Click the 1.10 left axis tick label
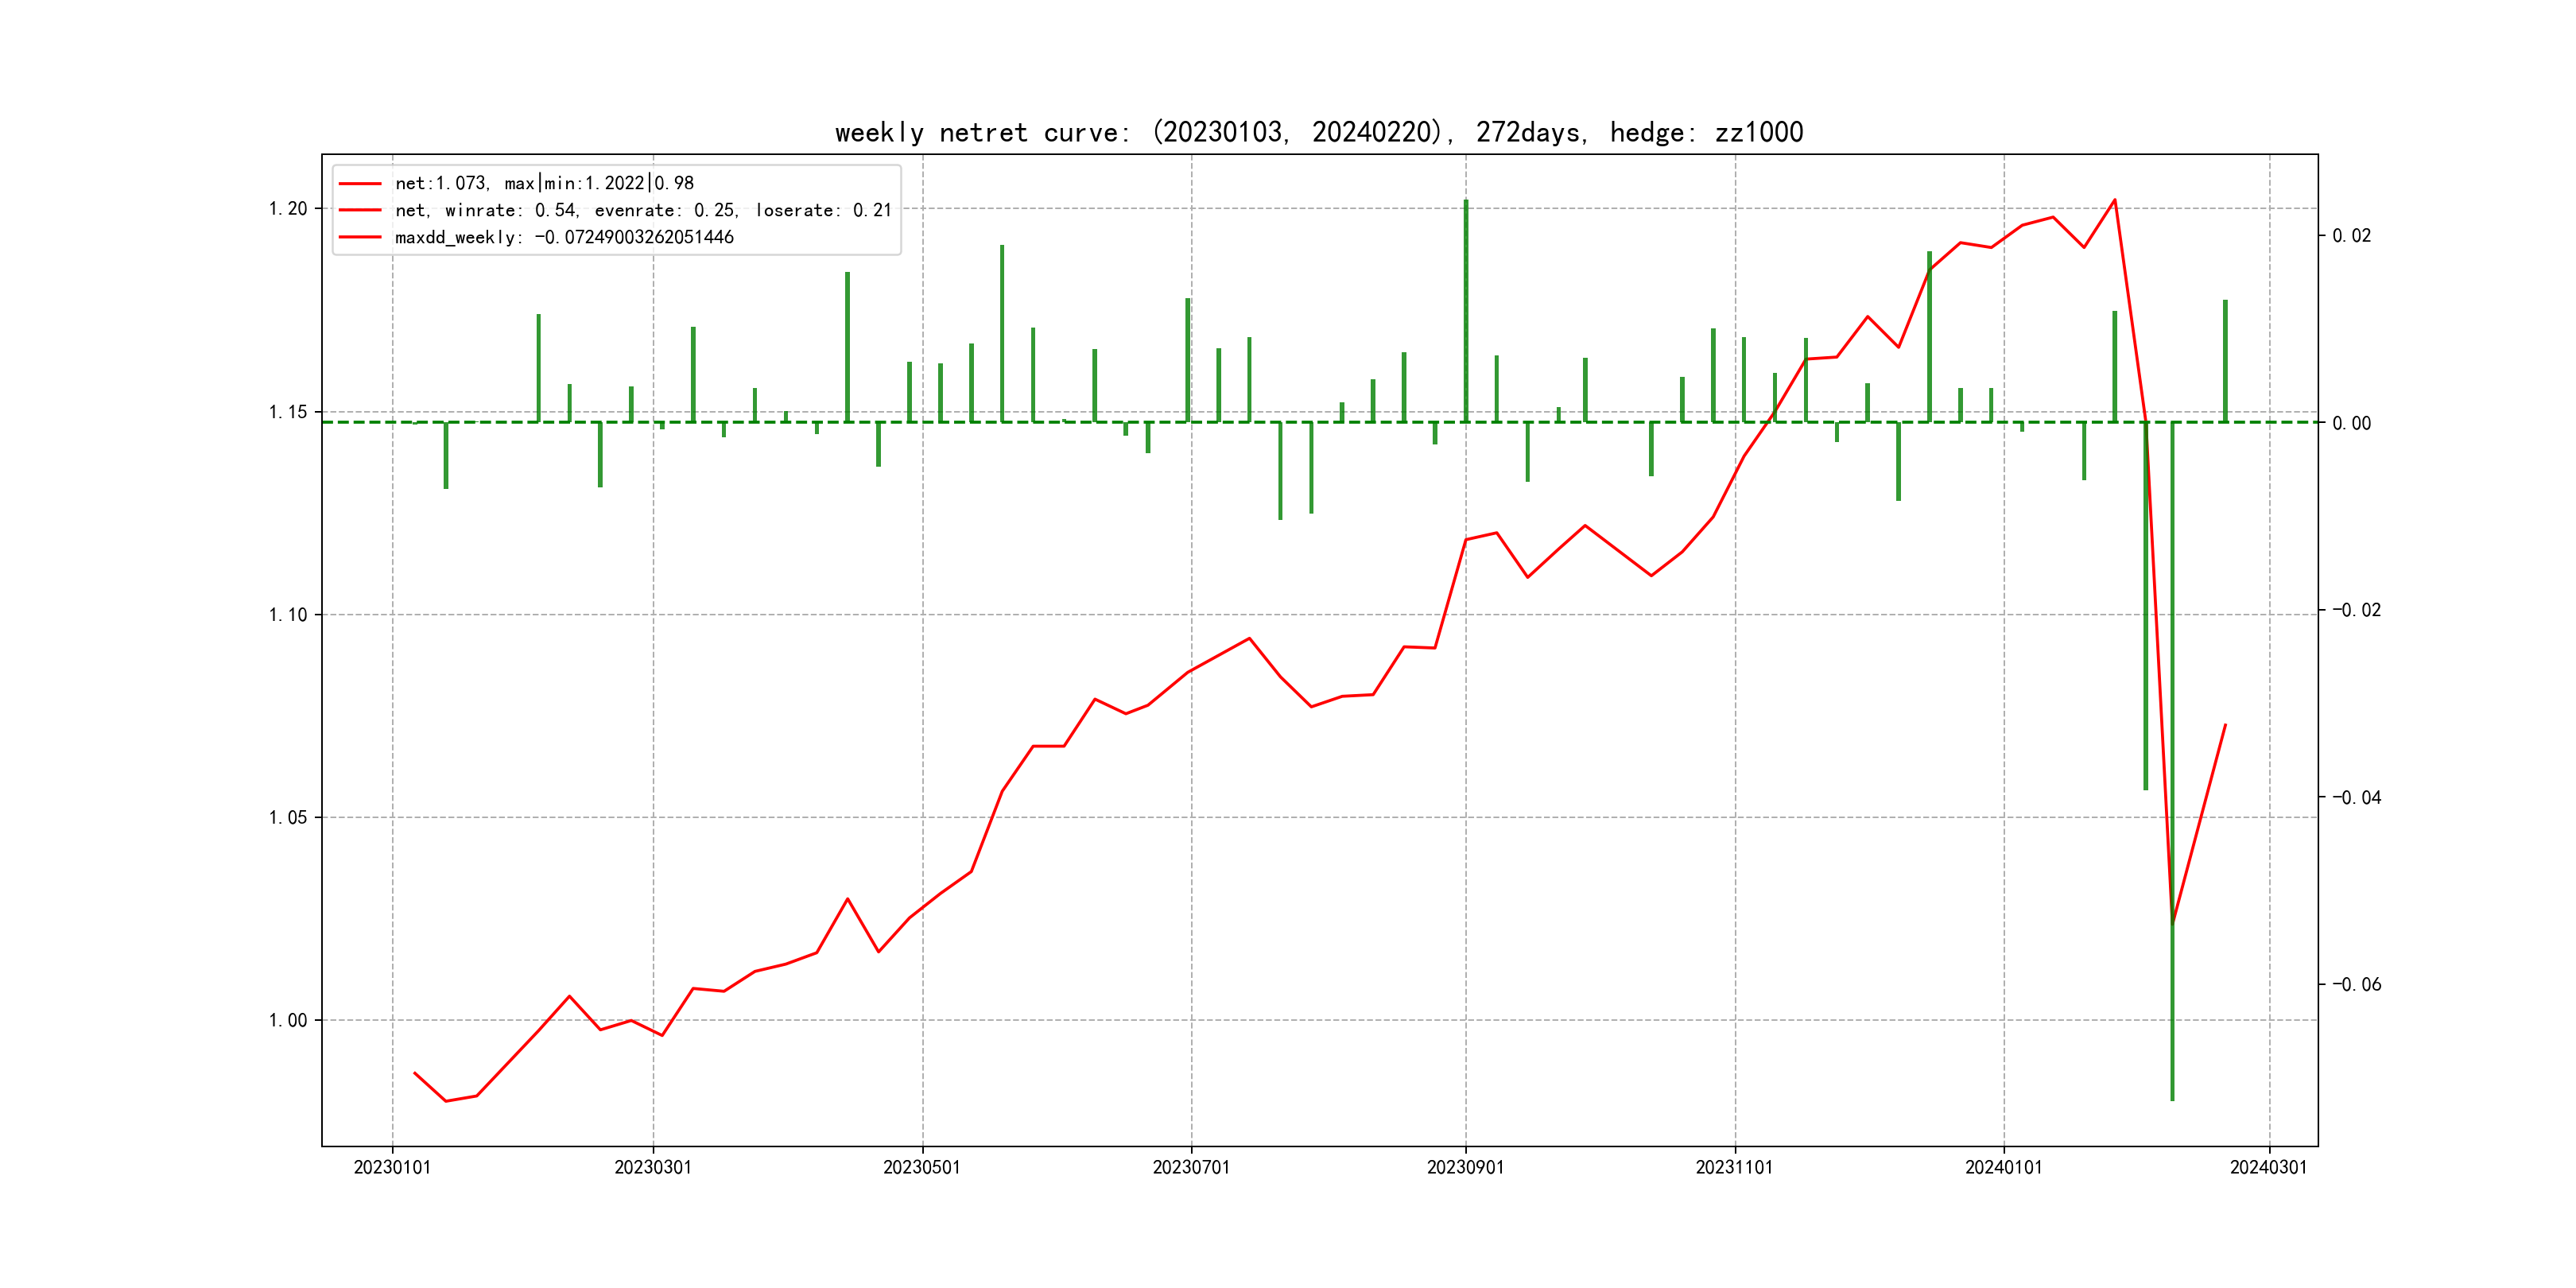The width and height of the screenshot is (2576, 1288). (x=288, y=614)
